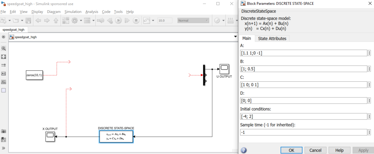
Task: Open the Library Browser icon
Action: pyautogui.click(x=66, y=21)
